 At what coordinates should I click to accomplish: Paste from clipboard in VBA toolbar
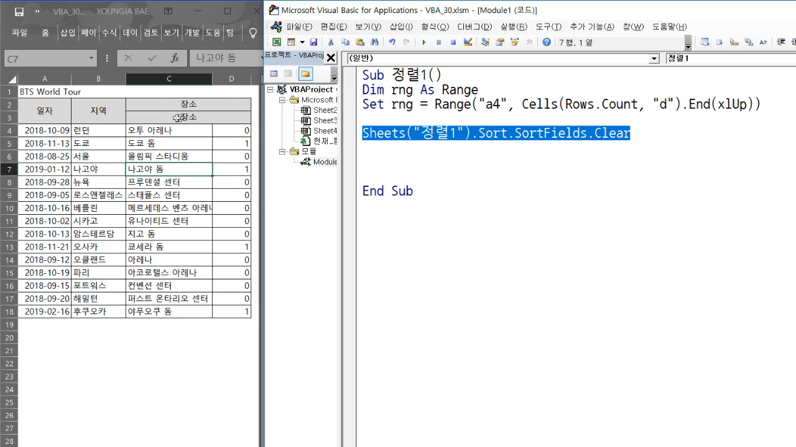(359, 42)
